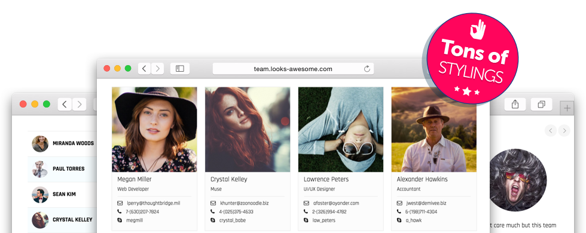Open Crystal Kelley's card photo
The width and height of the screenshot is (586, 233).
(248, 130)
